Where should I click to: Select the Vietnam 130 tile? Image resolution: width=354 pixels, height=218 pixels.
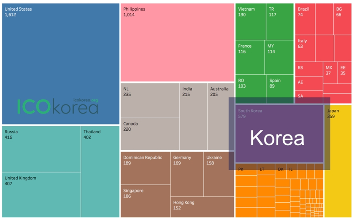point(251,22)
